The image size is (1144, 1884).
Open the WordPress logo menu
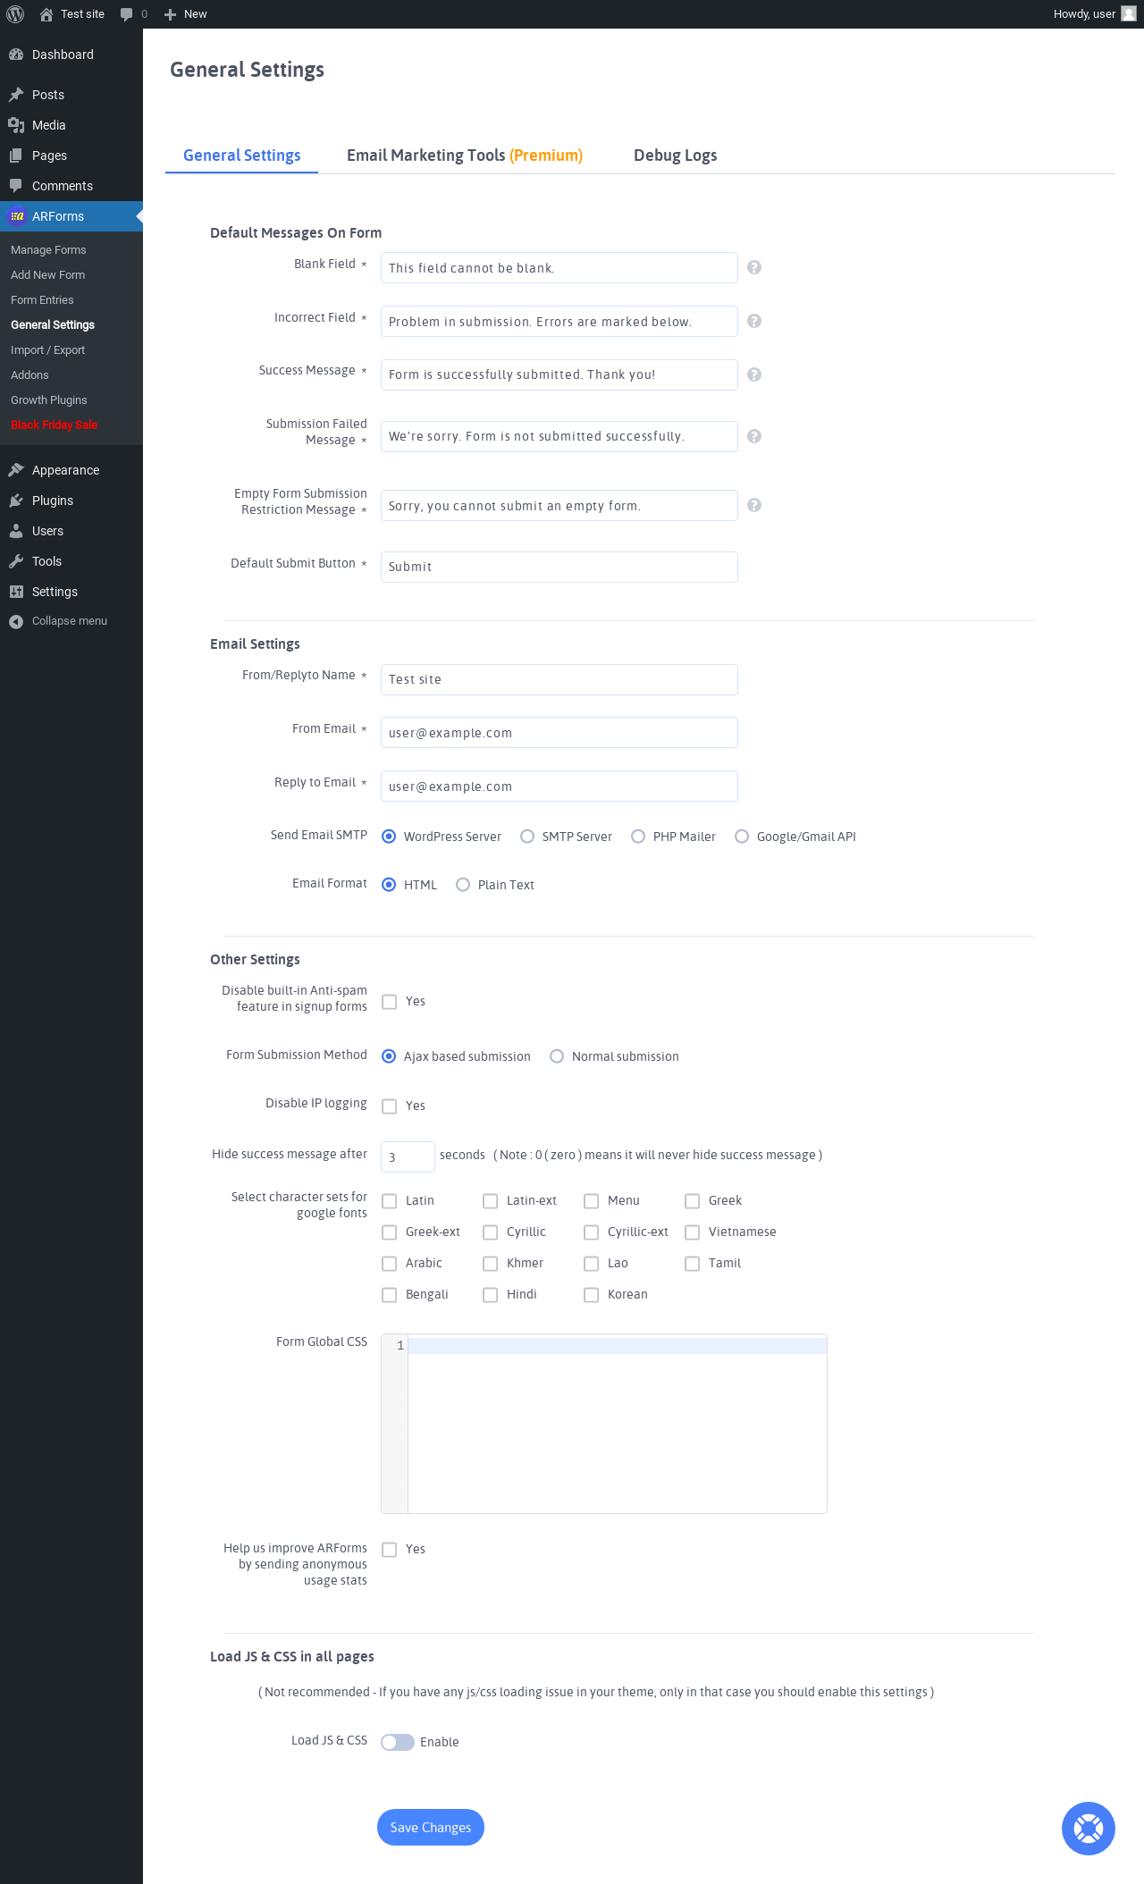tap(15, 14)
